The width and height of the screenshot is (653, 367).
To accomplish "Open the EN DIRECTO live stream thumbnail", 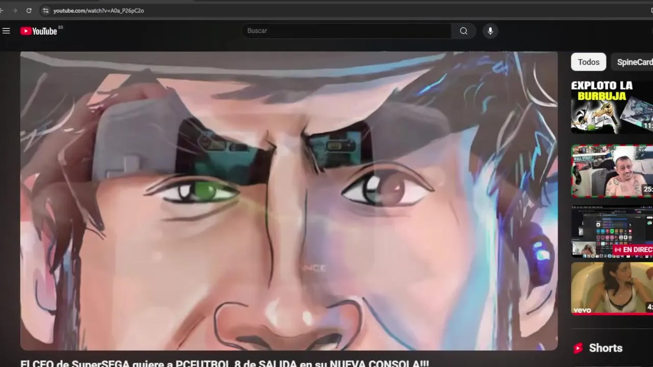I will click(x=612, y=231).
